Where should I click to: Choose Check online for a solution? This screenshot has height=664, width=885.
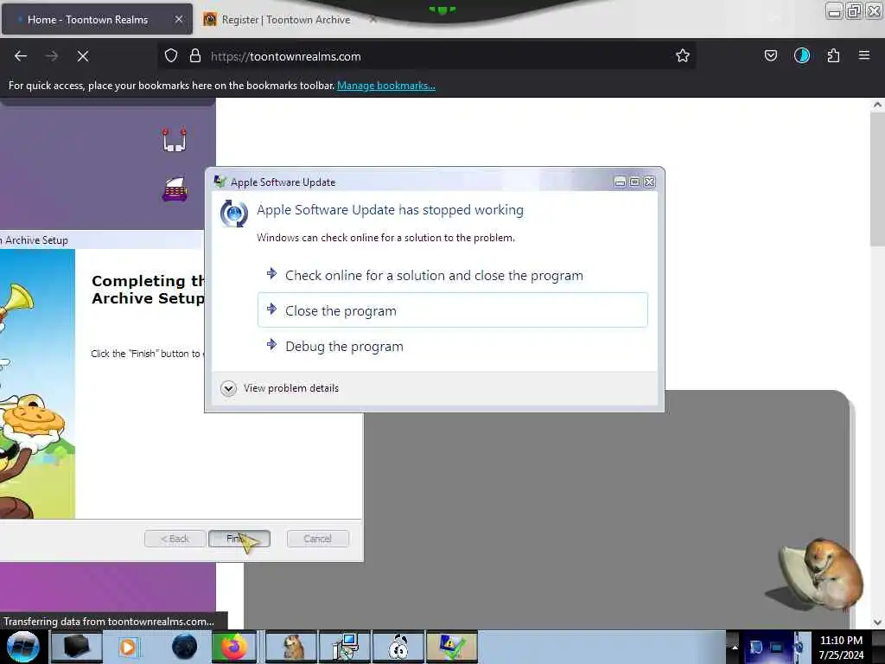(x=453, y=276)
